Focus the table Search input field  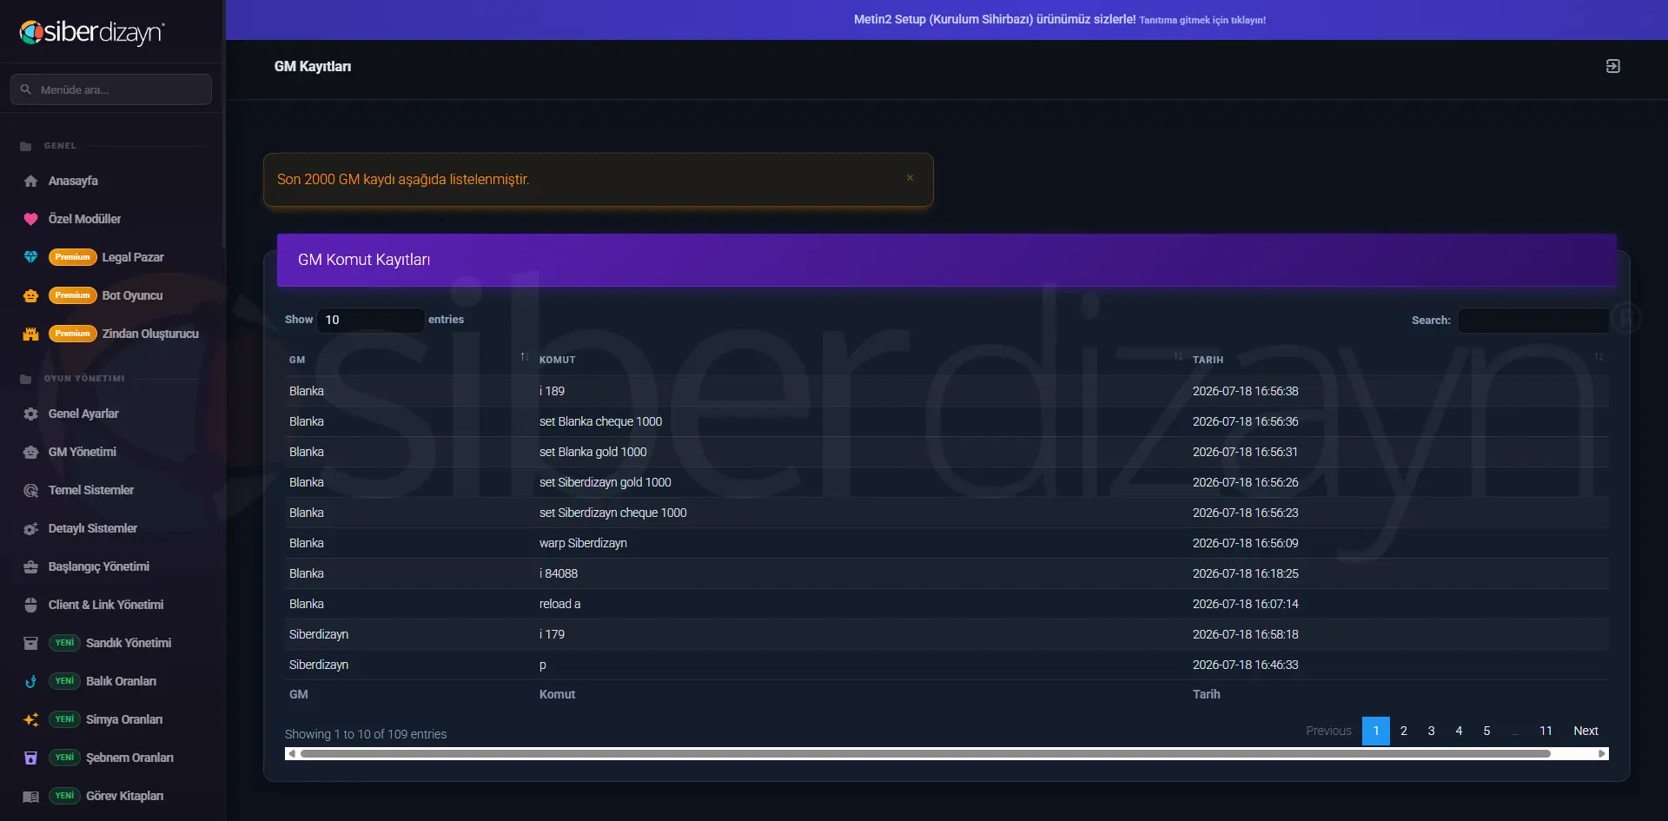pos(1533,321)
